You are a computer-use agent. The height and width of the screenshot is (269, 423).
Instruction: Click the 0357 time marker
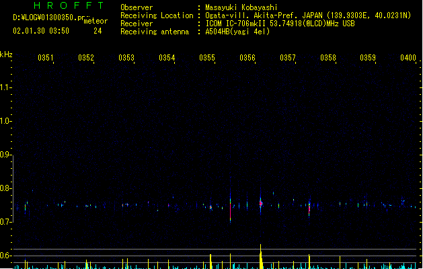[288, 58]
